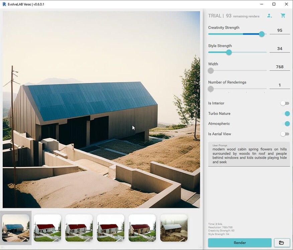Click the Width slider handle
This screenshot has width=293, height=250.
point(210,71)
